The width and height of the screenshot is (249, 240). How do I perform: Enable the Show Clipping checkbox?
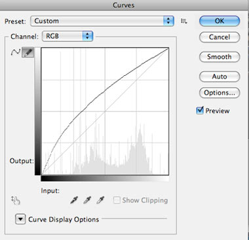(x=117, y=200)
